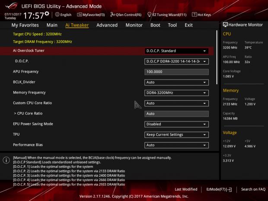The height and width of the screenshot is (201, 268).
Task: Click the EzMode(F7) button
Action: pos(219,189)
